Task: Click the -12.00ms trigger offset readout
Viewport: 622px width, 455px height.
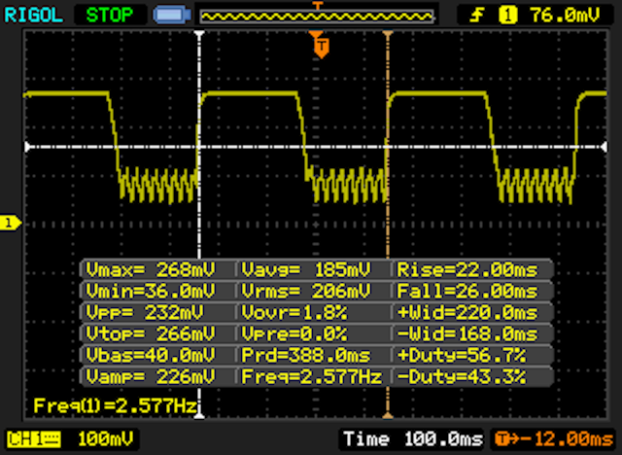Action: click(x=554, y=439)
